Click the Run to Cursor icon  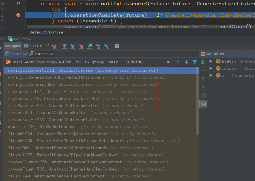point(106,46)
